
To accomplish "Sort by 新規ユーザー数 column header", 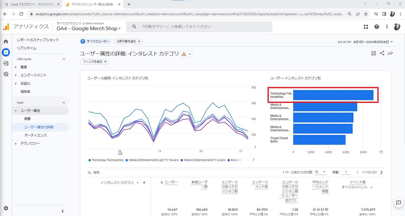I will pos(199,184).
